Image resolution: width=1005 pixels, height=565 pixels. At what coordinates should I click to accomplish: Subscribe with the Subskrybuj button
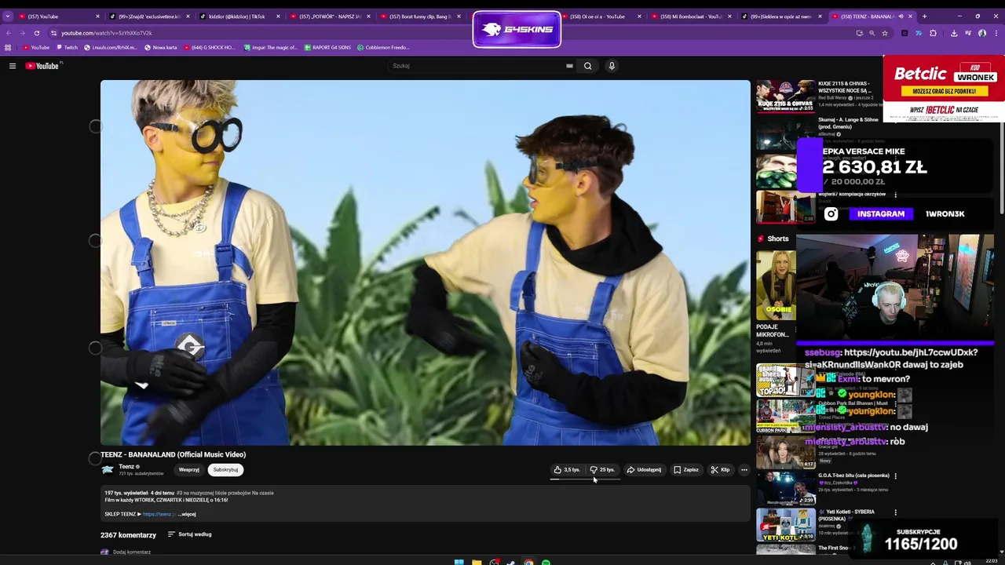225,470
